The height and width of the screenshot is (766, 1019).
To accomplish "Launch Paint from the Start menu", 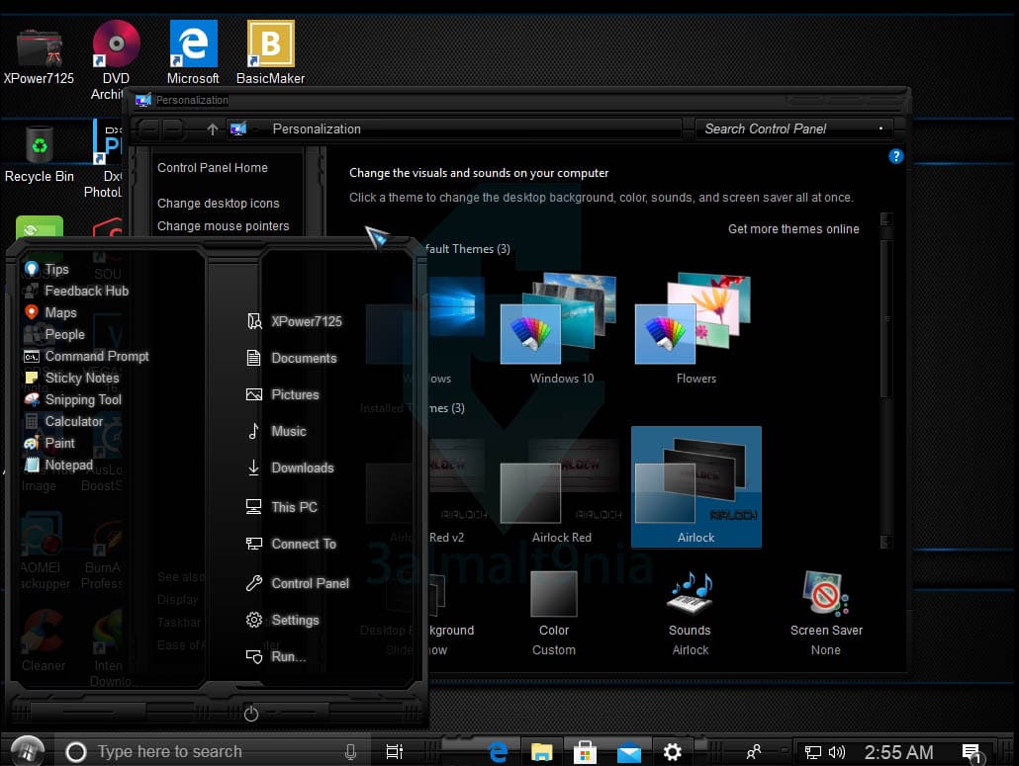I will coord(49,443).
